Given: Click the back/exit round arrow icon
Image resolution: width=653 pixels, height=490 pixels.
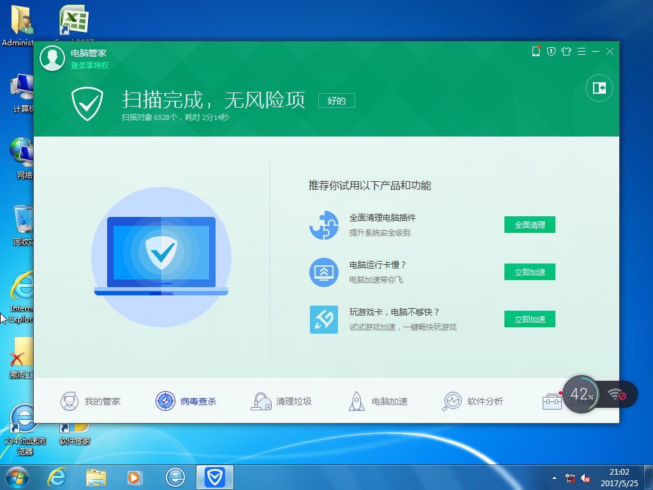Looking at the screenshot, I should [599, 88].
